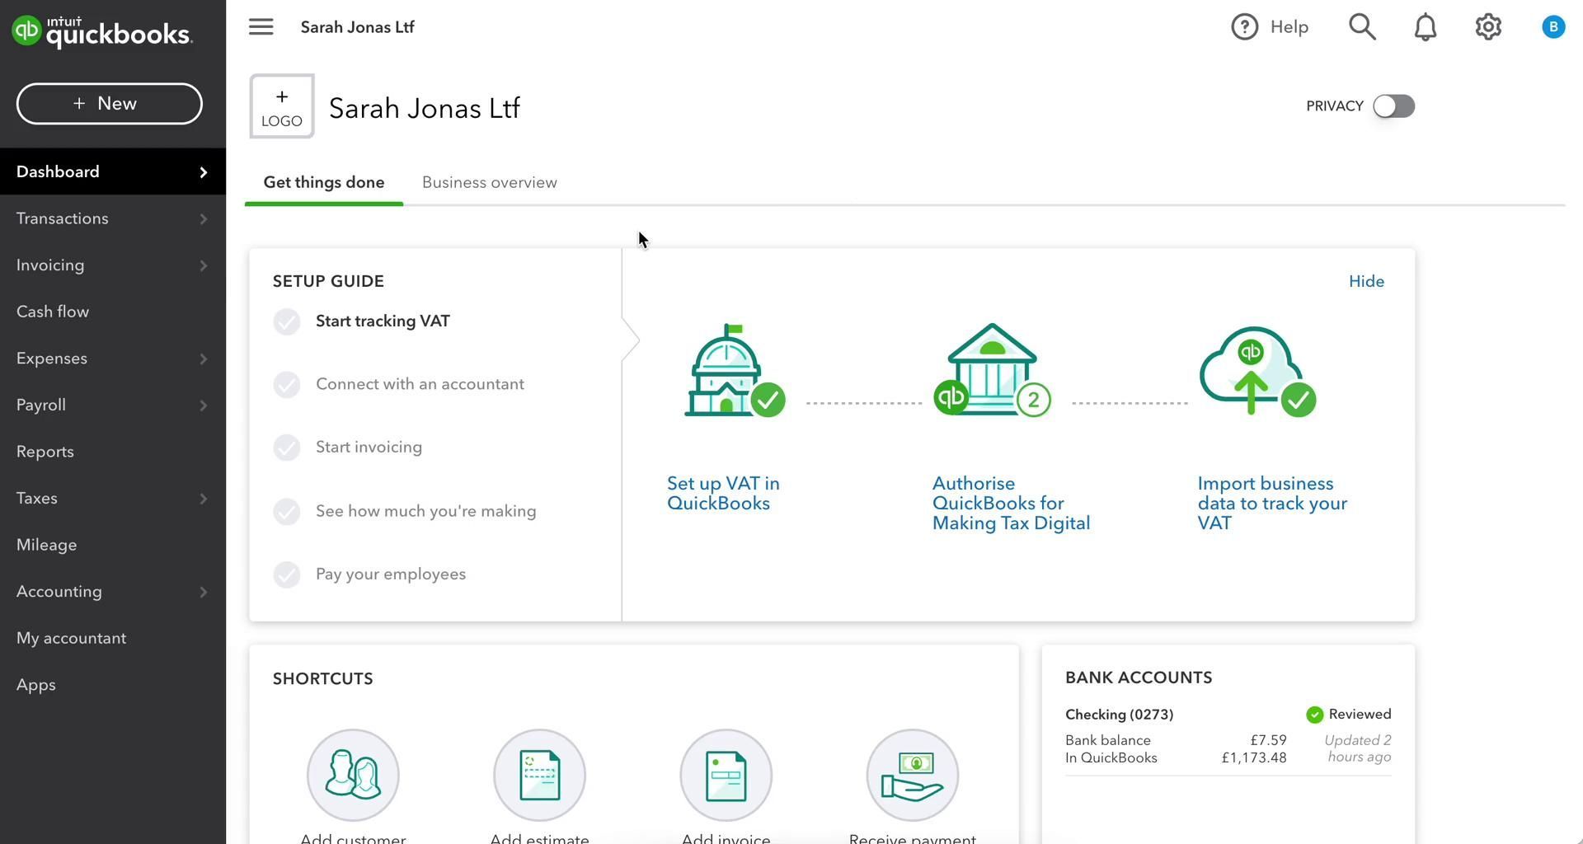Click the Receive payment shortcut icon

pyautogui.click(x=912, y=775)
